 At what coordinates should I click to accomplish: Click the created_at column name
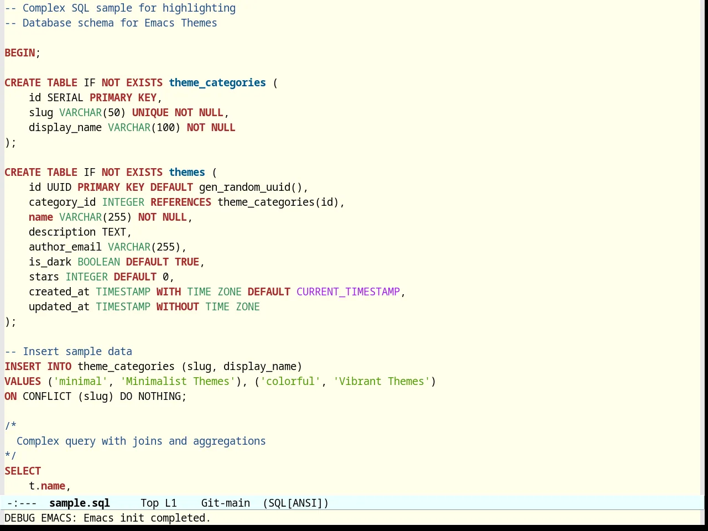click(x=59, y=291)
